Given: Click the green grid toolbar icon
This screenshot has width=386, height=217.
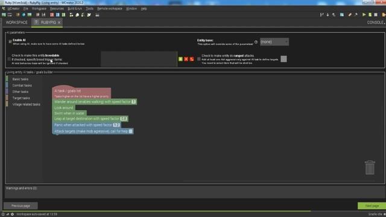Looking at the screenshot, I should pyautogui.click(x=63, y=15).
